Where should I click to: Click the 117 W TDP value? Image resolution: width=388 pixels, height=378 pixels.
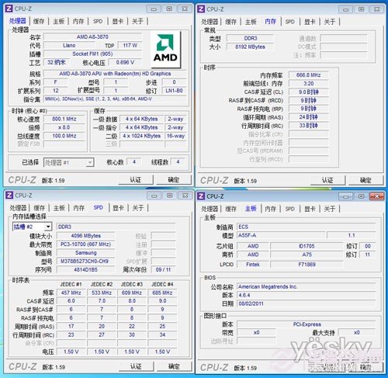(x=130, y=45)
